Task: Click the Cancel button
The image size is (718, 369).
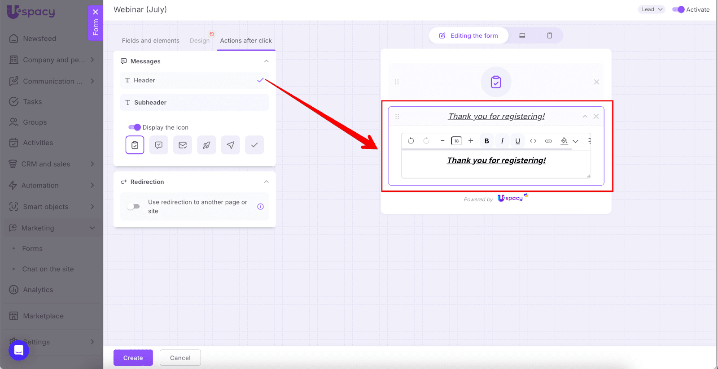Action: [180, 358]
